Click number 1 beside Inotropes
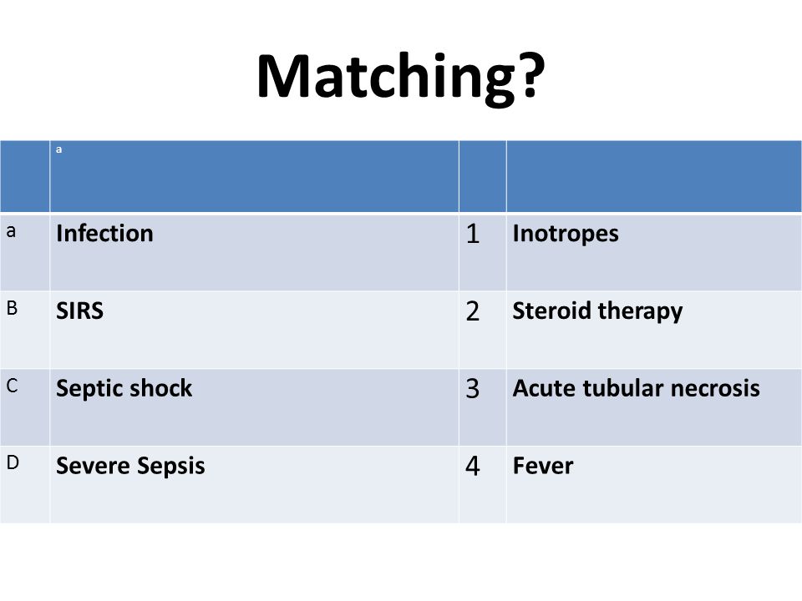The height and width of the screenshot is (601, 802). [x=473, y=234]
